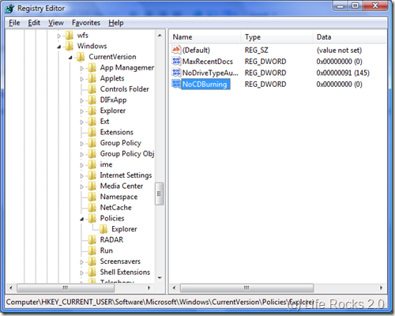Image resolution: width=395 pixels, height=316 pixels.
Task: Click the Applets folder icon
Action: [x=92, y=78]
